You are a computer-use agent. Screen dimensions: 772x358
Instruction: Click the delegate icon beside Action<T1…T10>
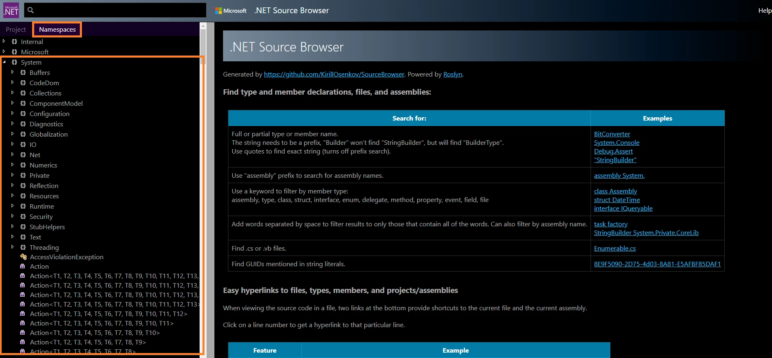click(23, 332)
